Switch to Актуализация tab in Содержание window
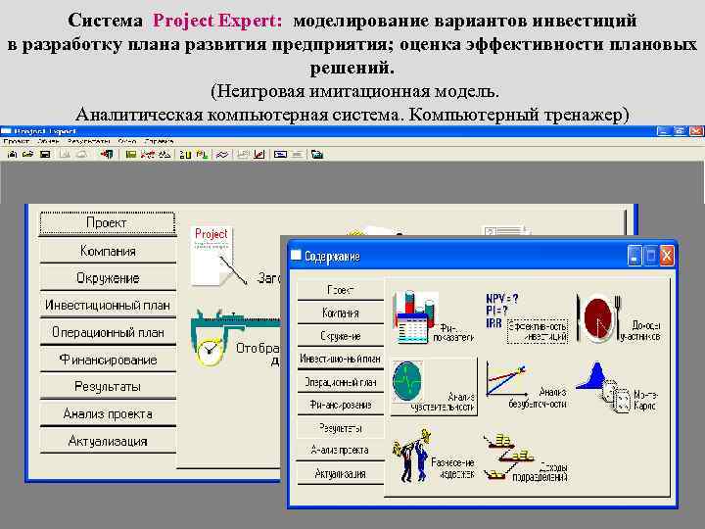 click(x=341, y=474)
